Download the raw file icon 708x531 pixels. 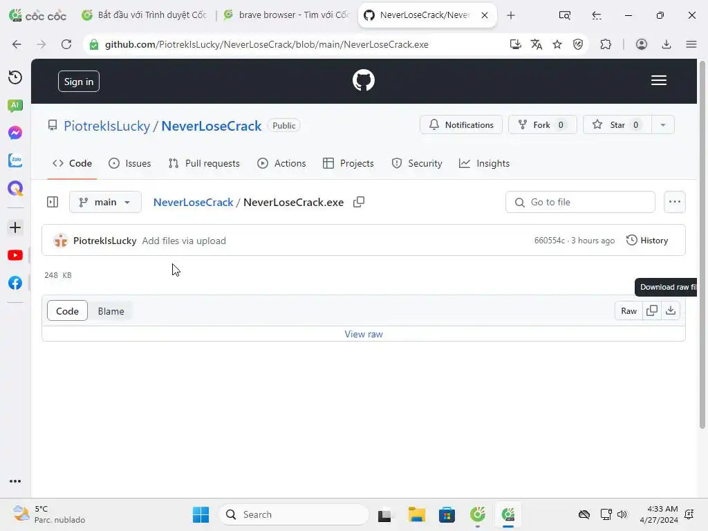pyautogui.click(x=671, y=310)
